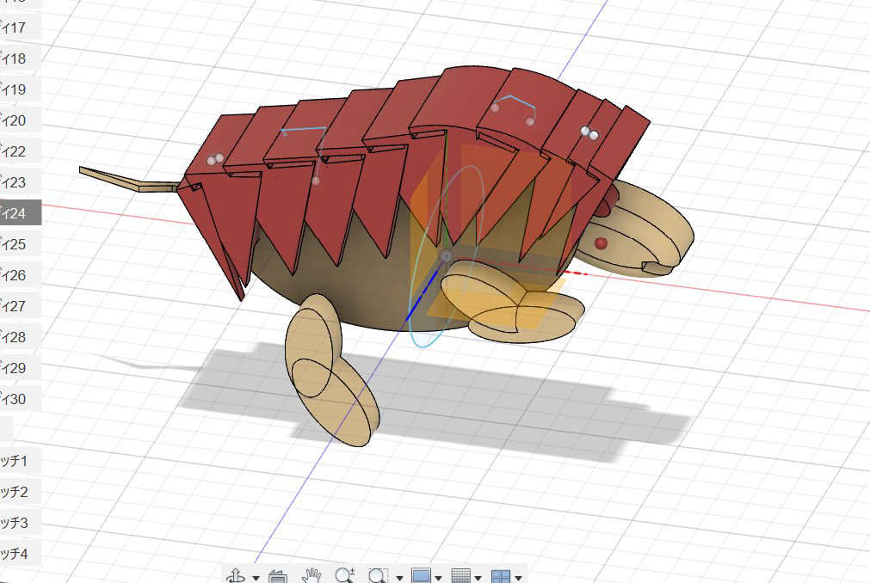
Task: Click the Zoom Window fit icon
Action: click(378, 576)
